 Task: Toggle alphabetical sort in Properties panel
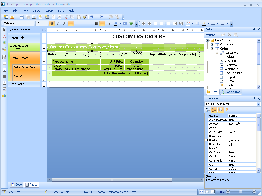[214, 109]
